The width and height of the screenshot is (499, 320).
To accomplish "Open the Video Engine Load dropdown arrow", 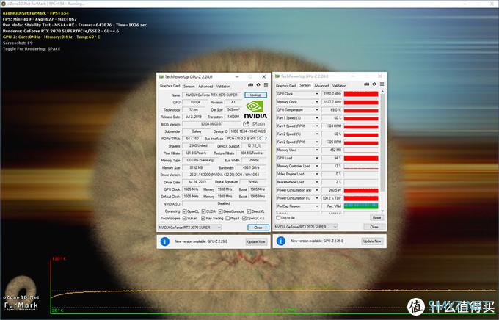I will (317, 174).
